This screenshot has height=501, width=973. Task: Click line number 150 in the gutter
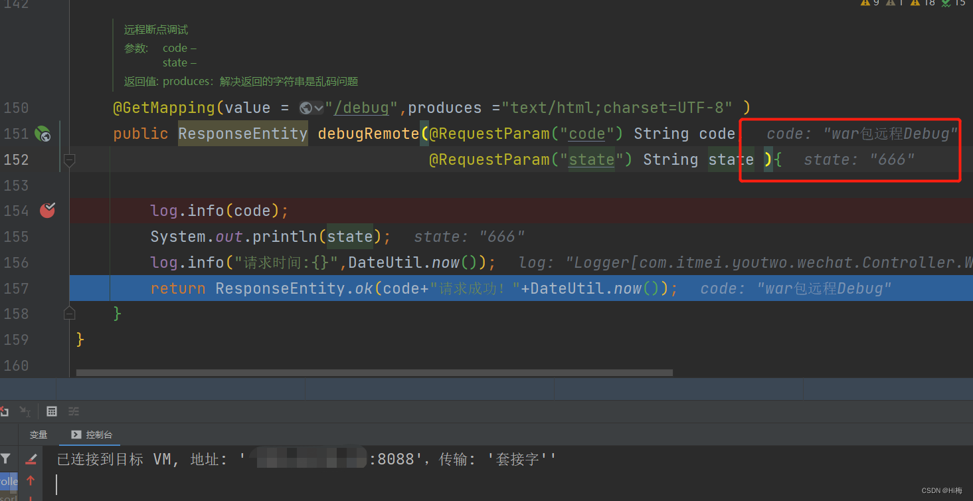[x=16, y=108]
